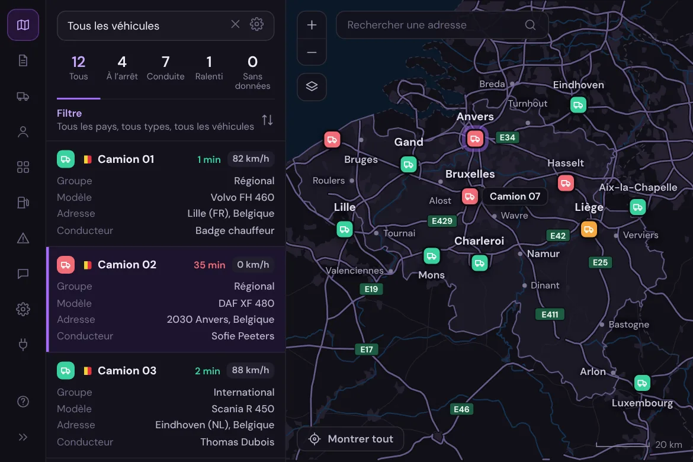Open the integrations plug icon
This screenshot has height=462, width=693.
[23, 344]
